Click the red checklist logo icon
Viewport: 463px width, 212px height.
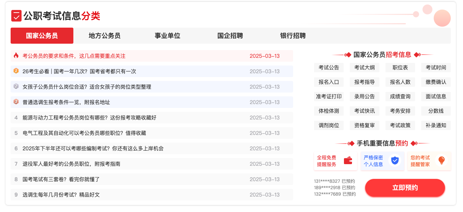coord(16,16)
